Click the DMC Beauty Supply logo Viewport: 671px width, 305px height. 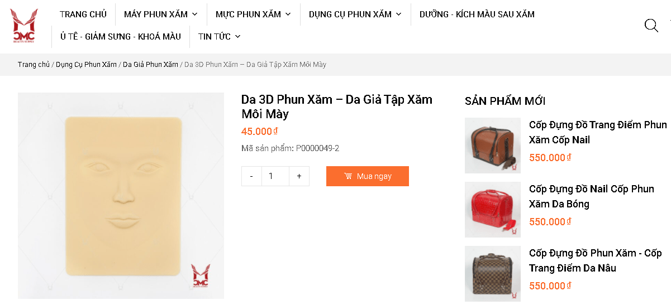click(24, 26)
